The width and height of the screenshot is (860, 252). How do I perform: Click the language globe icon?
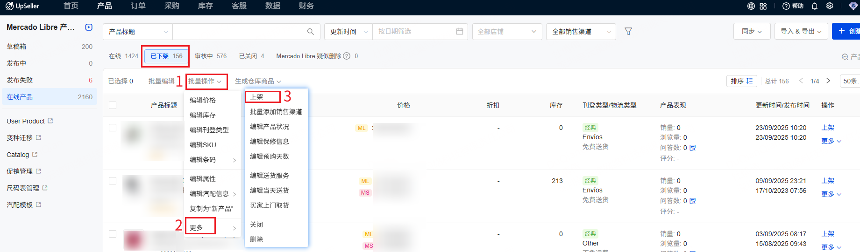[x=751, y=6]
